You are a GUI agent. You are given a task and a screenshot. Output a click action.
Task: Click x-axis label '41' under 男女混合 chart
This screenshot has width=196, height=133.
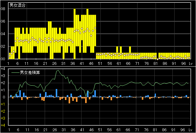coord(82,64)
